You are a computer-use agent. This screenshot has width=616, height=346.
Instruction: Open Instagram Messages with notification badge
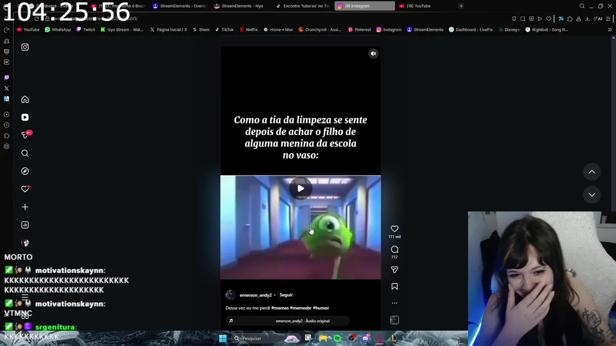click(x=26, y=135)
